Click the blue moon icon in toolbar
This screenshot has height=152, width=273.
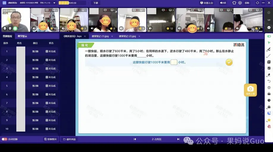[x=269, y=113]
